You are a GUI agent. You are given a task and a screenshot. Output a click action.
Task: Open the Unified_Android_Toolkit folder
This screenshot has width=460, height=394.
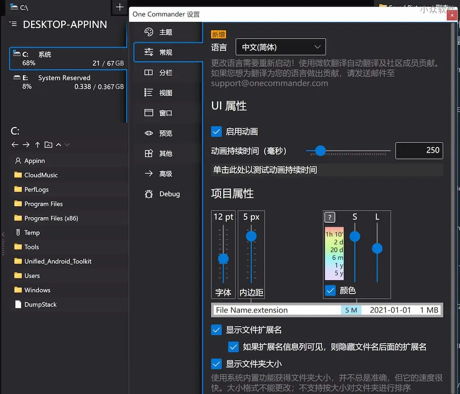coord(69,261)
